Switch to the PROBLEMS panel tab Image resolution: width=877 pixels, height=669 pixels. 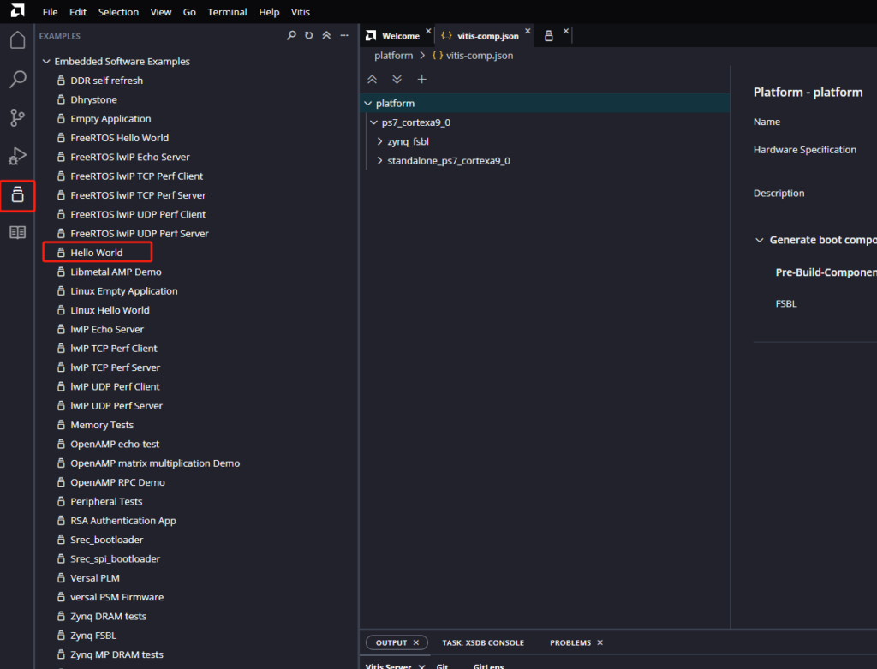(x=570, y=642)
